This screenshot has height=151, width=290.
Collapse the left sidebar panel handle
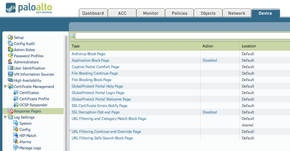click(x=70, y=130)
